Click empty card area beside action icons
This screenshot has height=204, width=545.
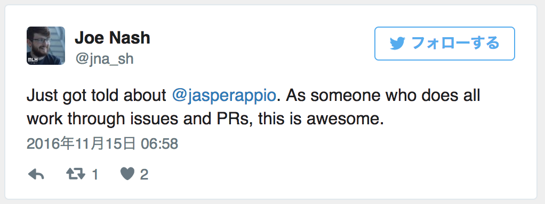pos(330,175)
